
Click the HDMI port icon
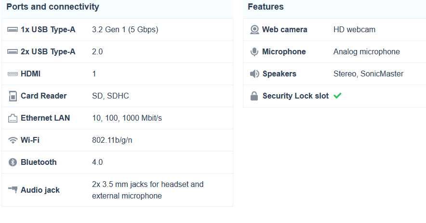(x=13, y=74)
